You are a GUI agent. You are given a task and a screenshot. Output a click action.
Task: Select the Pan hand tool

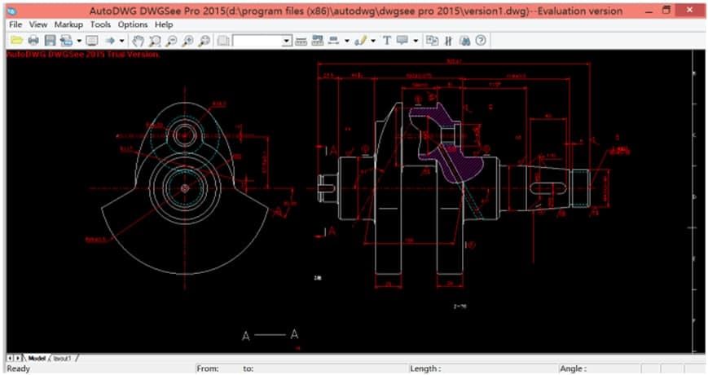click(139, 40)
